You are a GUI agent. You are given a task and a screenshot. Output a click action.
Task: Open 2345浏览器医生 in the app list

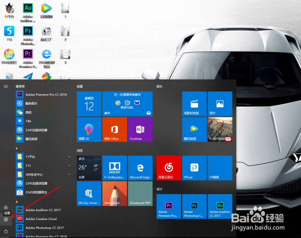43,192
